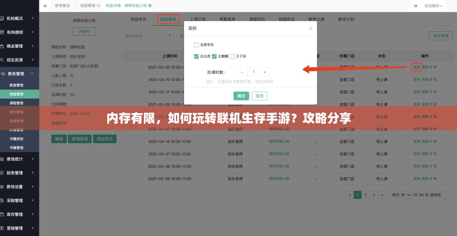Click the 教培设置 sidebar icon
This screenshot has width=457, height=236.
(x=2, y=187)
